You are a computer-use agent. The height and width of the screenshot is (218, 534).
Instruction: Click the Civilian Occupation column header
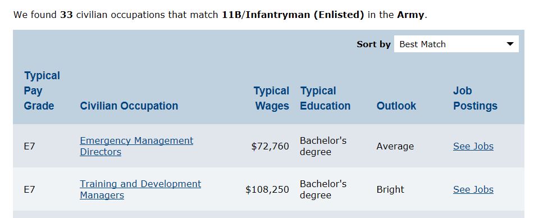point(129,106)
